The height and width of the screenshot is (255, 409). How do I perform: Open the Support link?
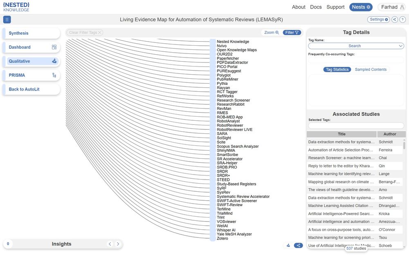(335, 7)
